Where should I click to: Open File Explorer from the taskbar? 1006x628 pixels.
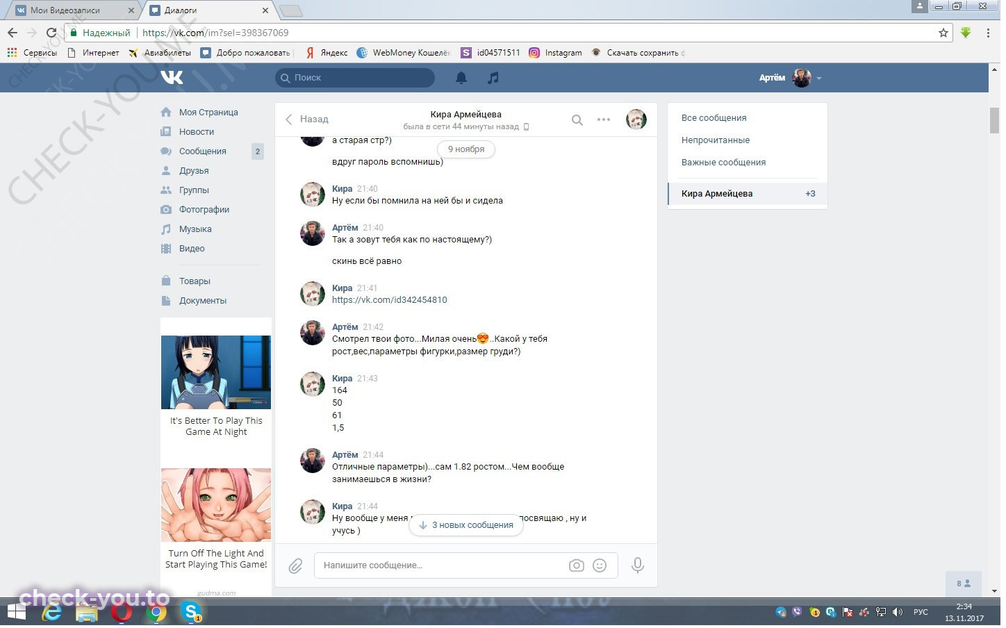coord(87,613)
